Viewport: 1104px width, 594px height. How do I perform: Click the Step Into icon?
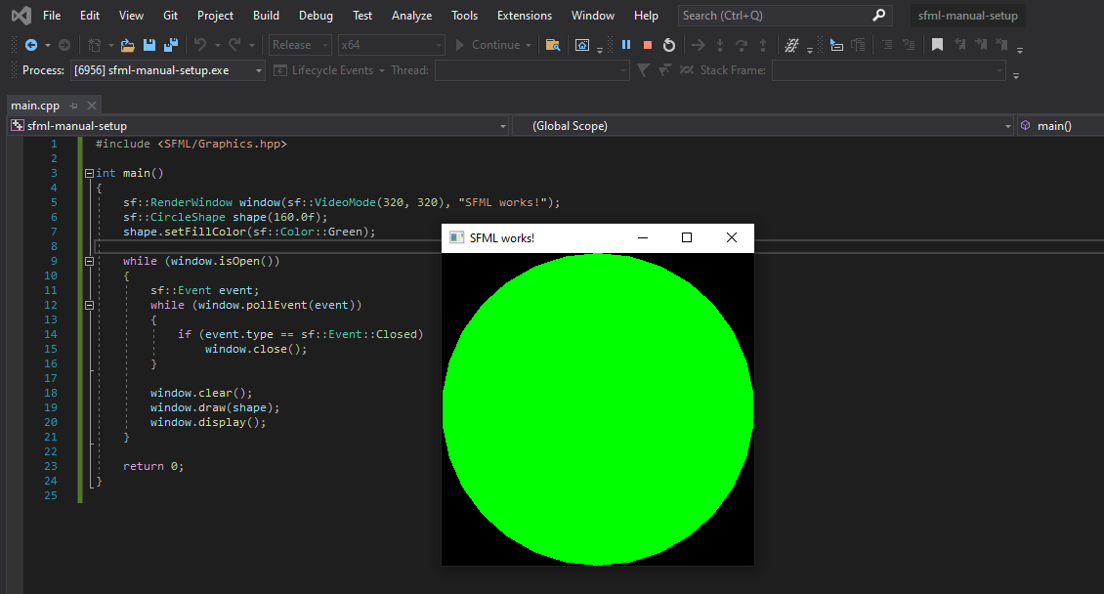point(720,44)
